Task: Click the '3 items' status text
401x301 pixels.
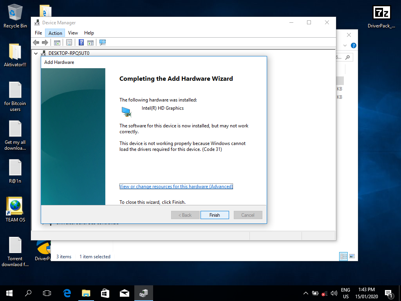Action: [x=64, y=256]
